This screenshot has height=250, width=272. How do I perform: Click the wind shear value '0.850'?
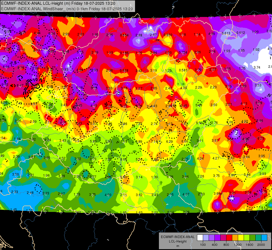(168, 35)
